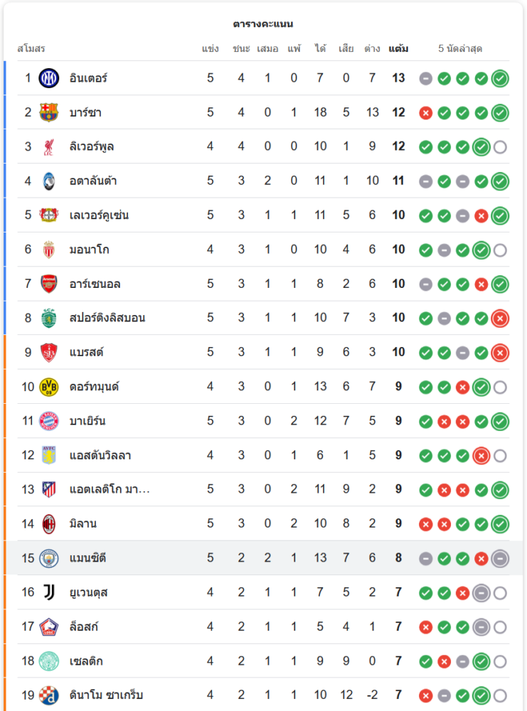Image resolution: width=527 pixels, height=711 pixels.
Task: Click the สโมสร club column header
Action: (31, 49)
